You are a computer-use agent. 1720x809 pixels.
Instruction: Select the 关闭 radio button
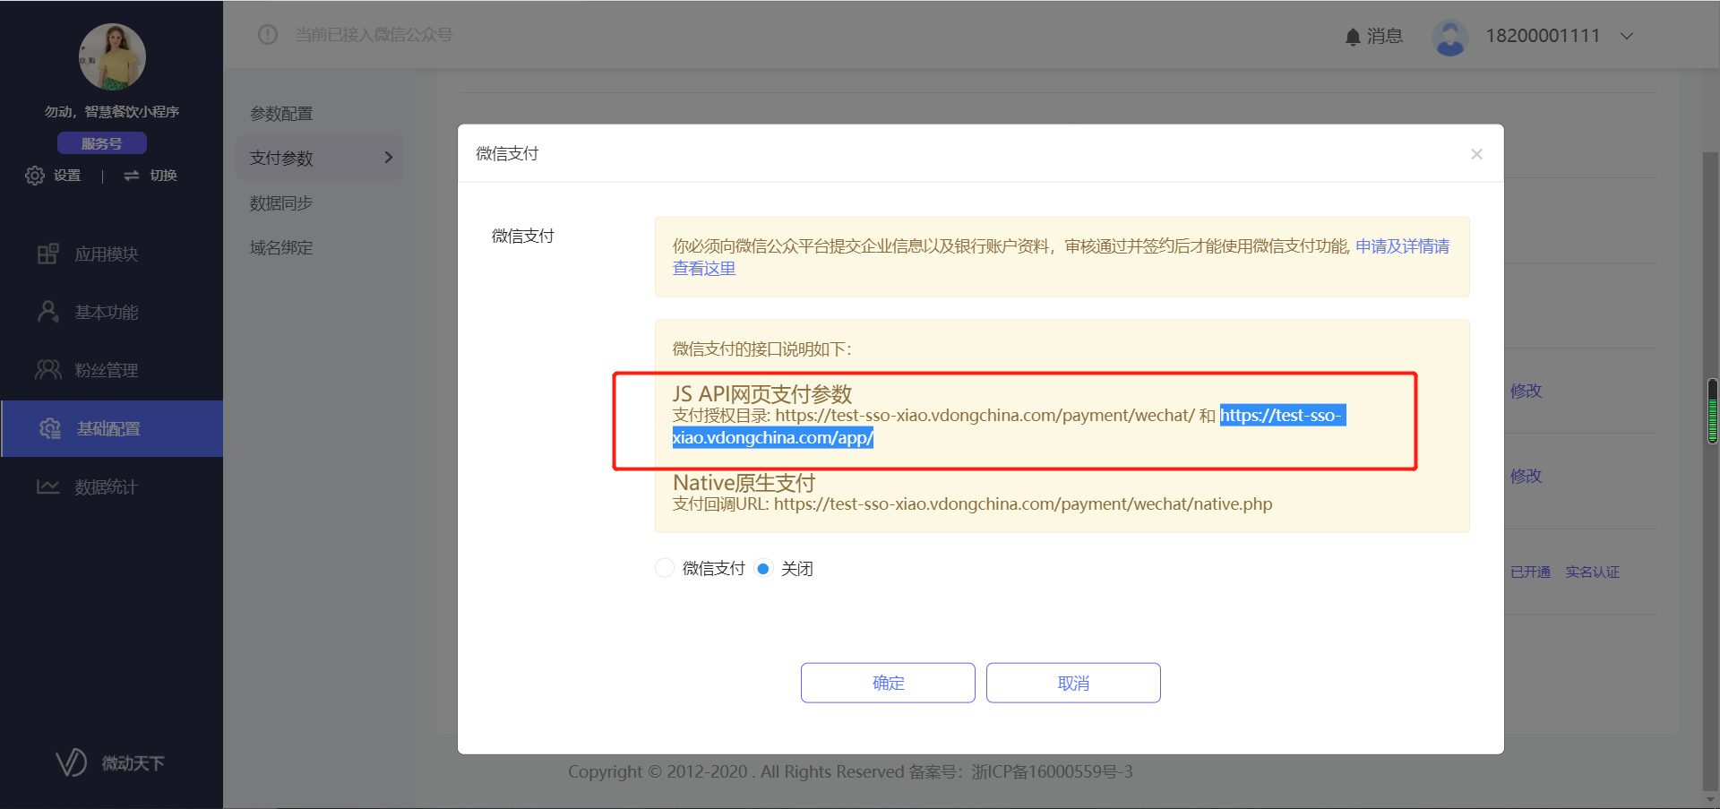763,568
